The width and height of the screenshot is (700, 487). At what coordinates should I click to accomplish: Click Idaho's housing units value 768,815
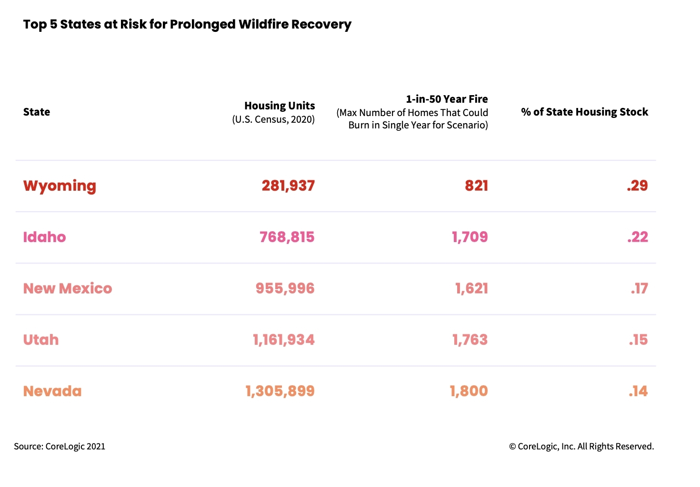pyautogui.click(x=287, y=237)
